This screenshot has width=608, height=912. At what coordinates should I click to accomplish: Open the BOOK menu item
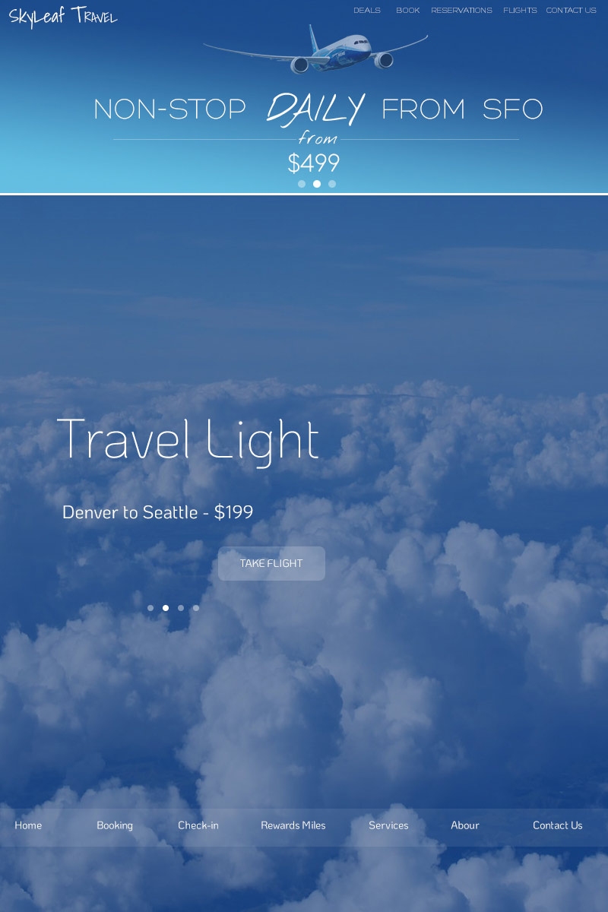click(408, 11)
